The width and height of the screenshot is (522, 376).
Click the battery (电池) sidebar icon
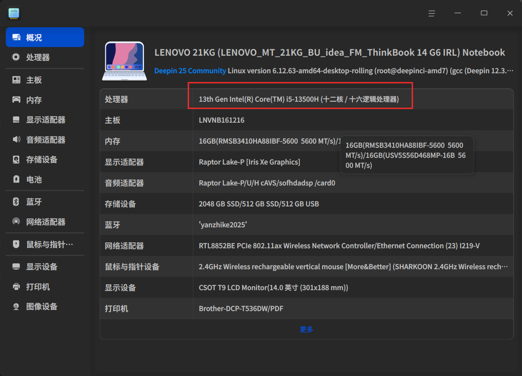click(16, 180)
